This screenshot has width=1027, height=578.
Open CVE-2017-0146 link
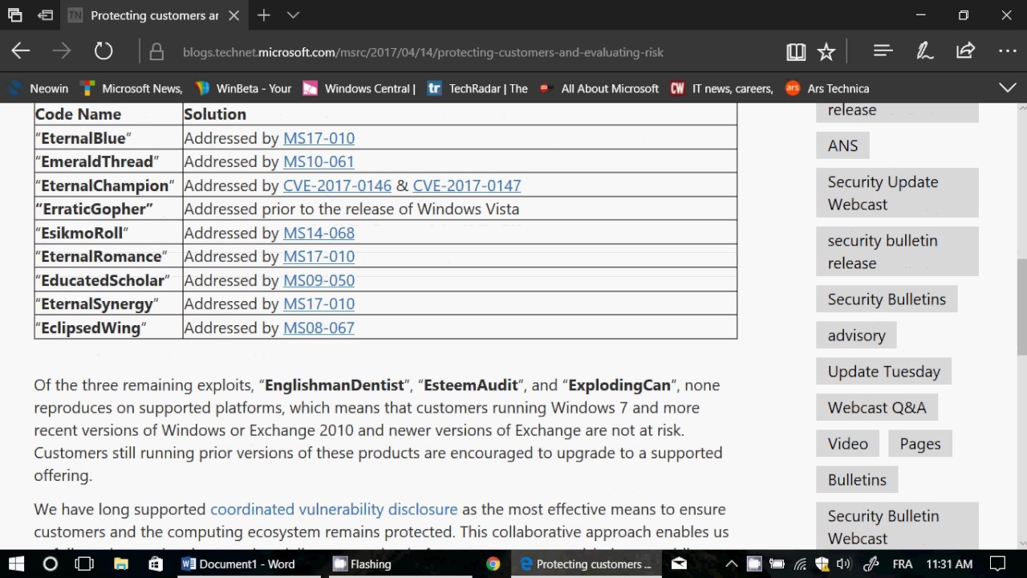[x=337, y=185]
